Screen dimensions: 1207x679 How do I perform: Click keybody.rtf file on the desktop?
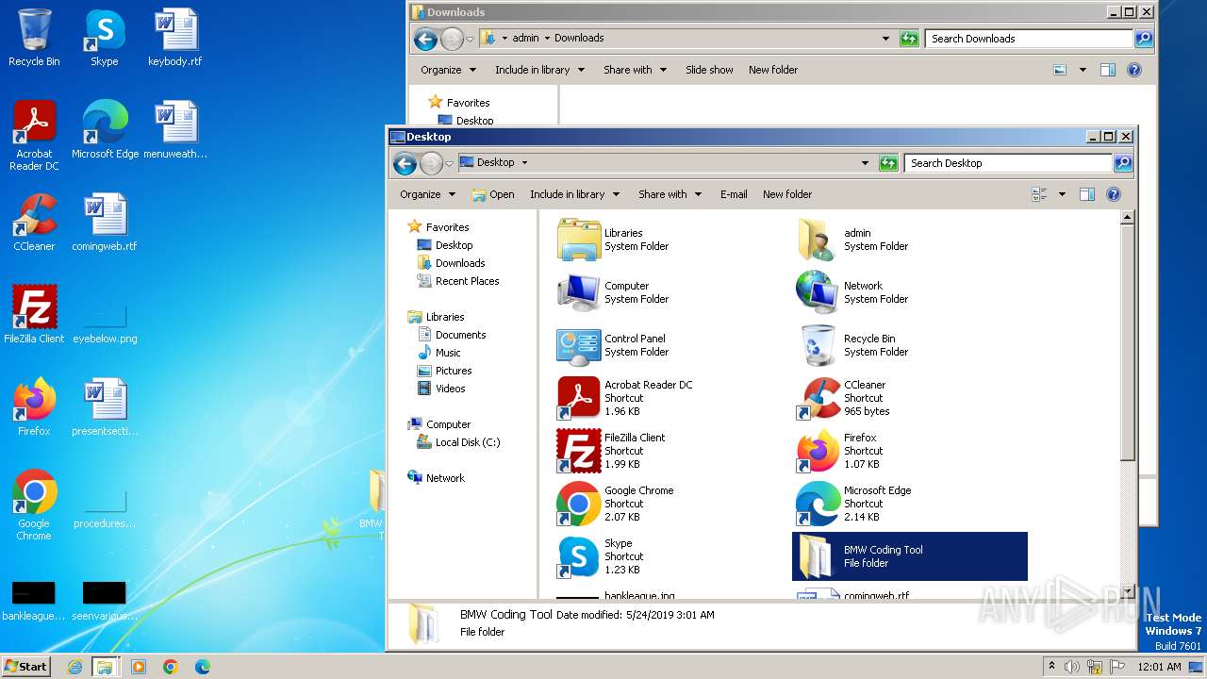point(175,38)
